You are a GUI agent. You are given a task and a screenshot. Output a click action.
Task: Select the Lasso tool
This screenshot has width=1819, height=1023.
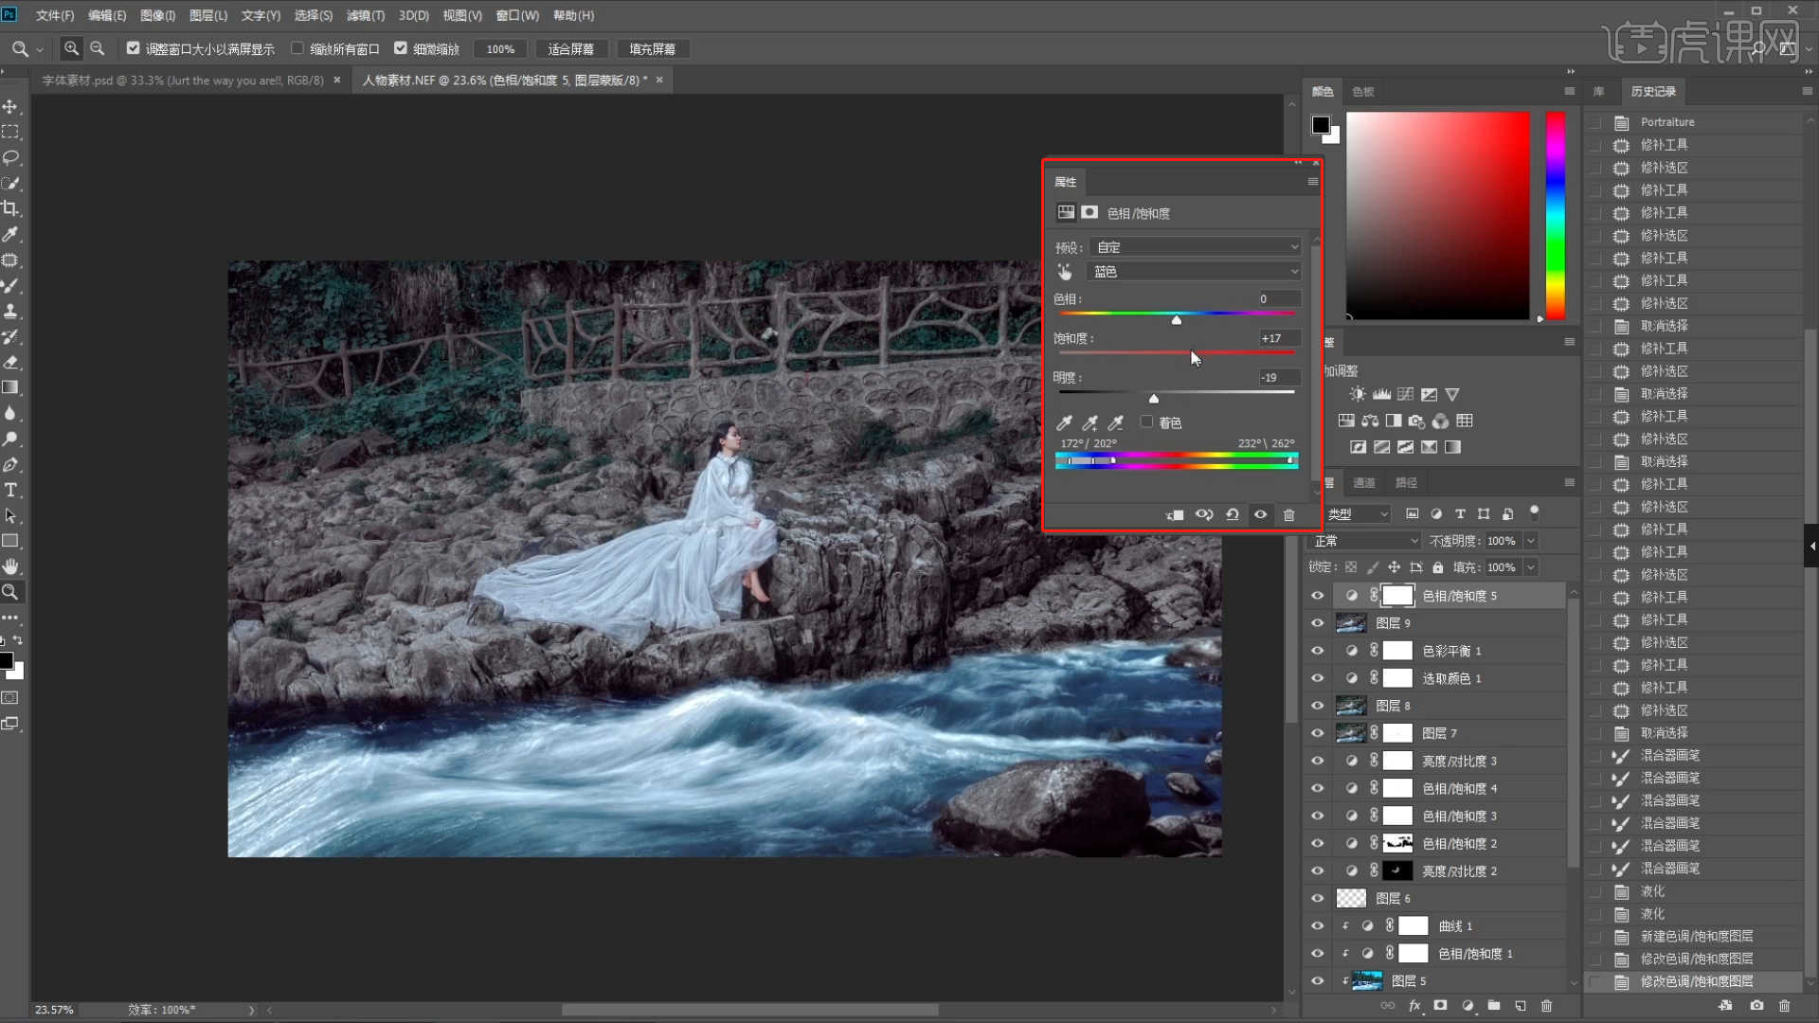click(x=11, y=157)
